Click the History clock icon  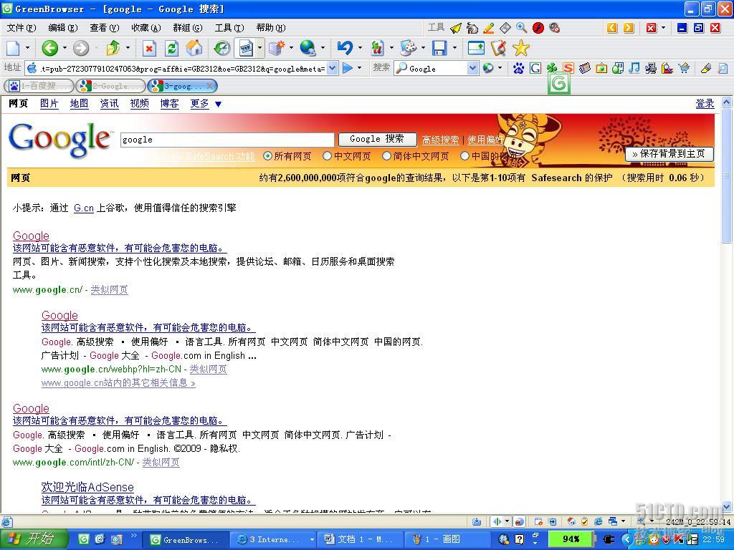222,48
